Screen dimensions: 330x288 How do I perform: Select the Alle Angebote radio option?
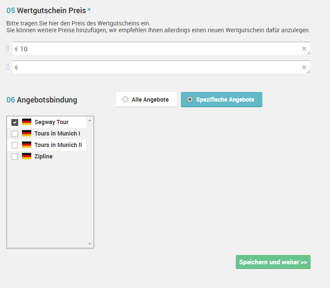click(x=147, y=100)
